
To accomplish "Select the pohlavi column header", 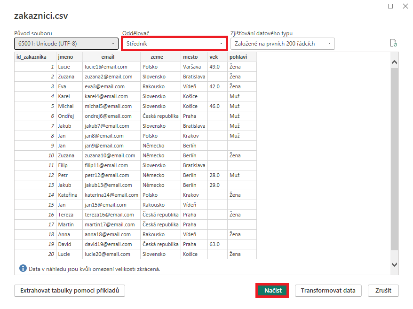I will click(240, 57).
